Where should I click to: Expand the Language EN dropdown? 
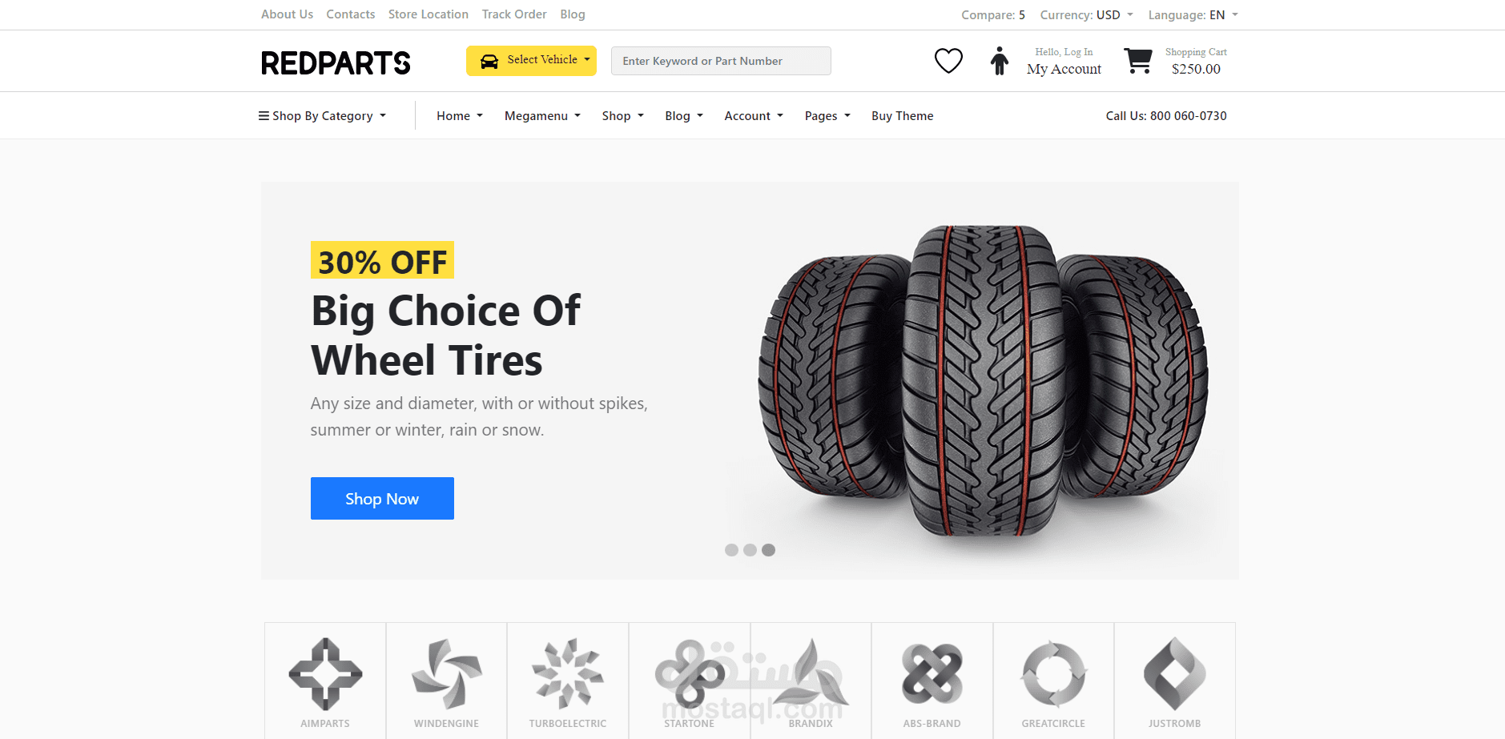pyautogui.click(x=1193, y=15)
